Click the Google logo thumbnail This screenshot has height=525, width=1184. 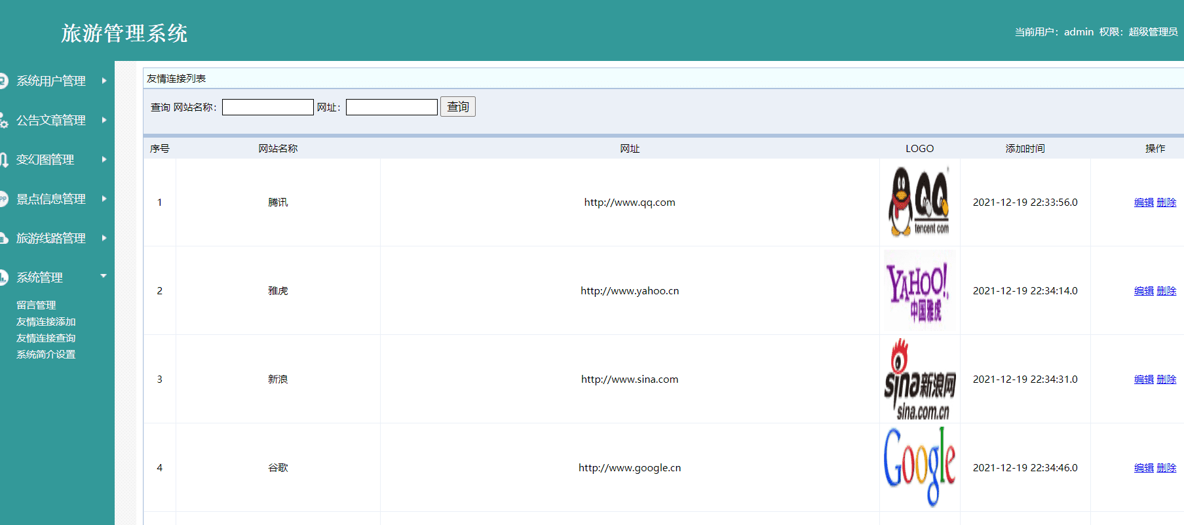click(919, 467)
